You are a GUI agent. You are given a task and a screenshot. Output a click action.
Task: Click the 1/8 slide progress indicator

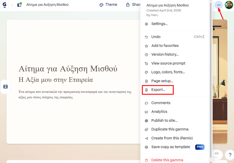pos(217,154)
